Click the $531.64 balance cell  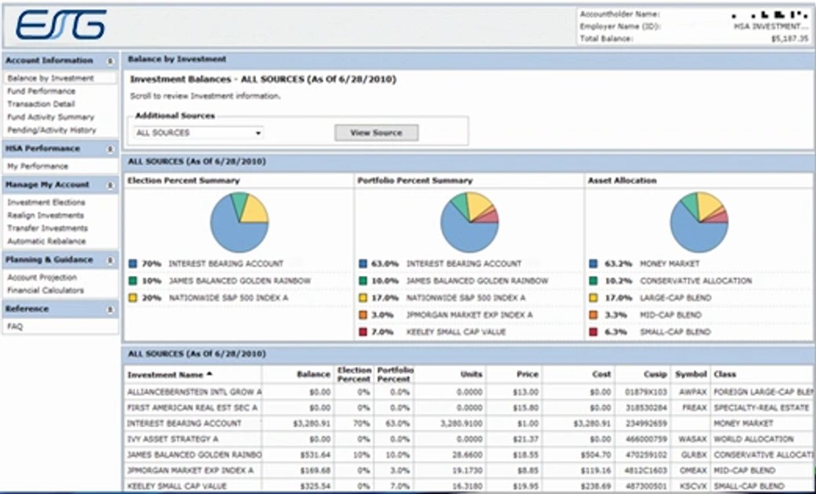click(x=315, y=455)
